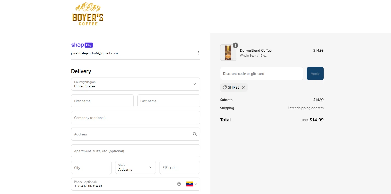Screen dimensions: 391x194
Task: Click the email jose56alejandro6@gmail.com
Action: click(94, 53)
